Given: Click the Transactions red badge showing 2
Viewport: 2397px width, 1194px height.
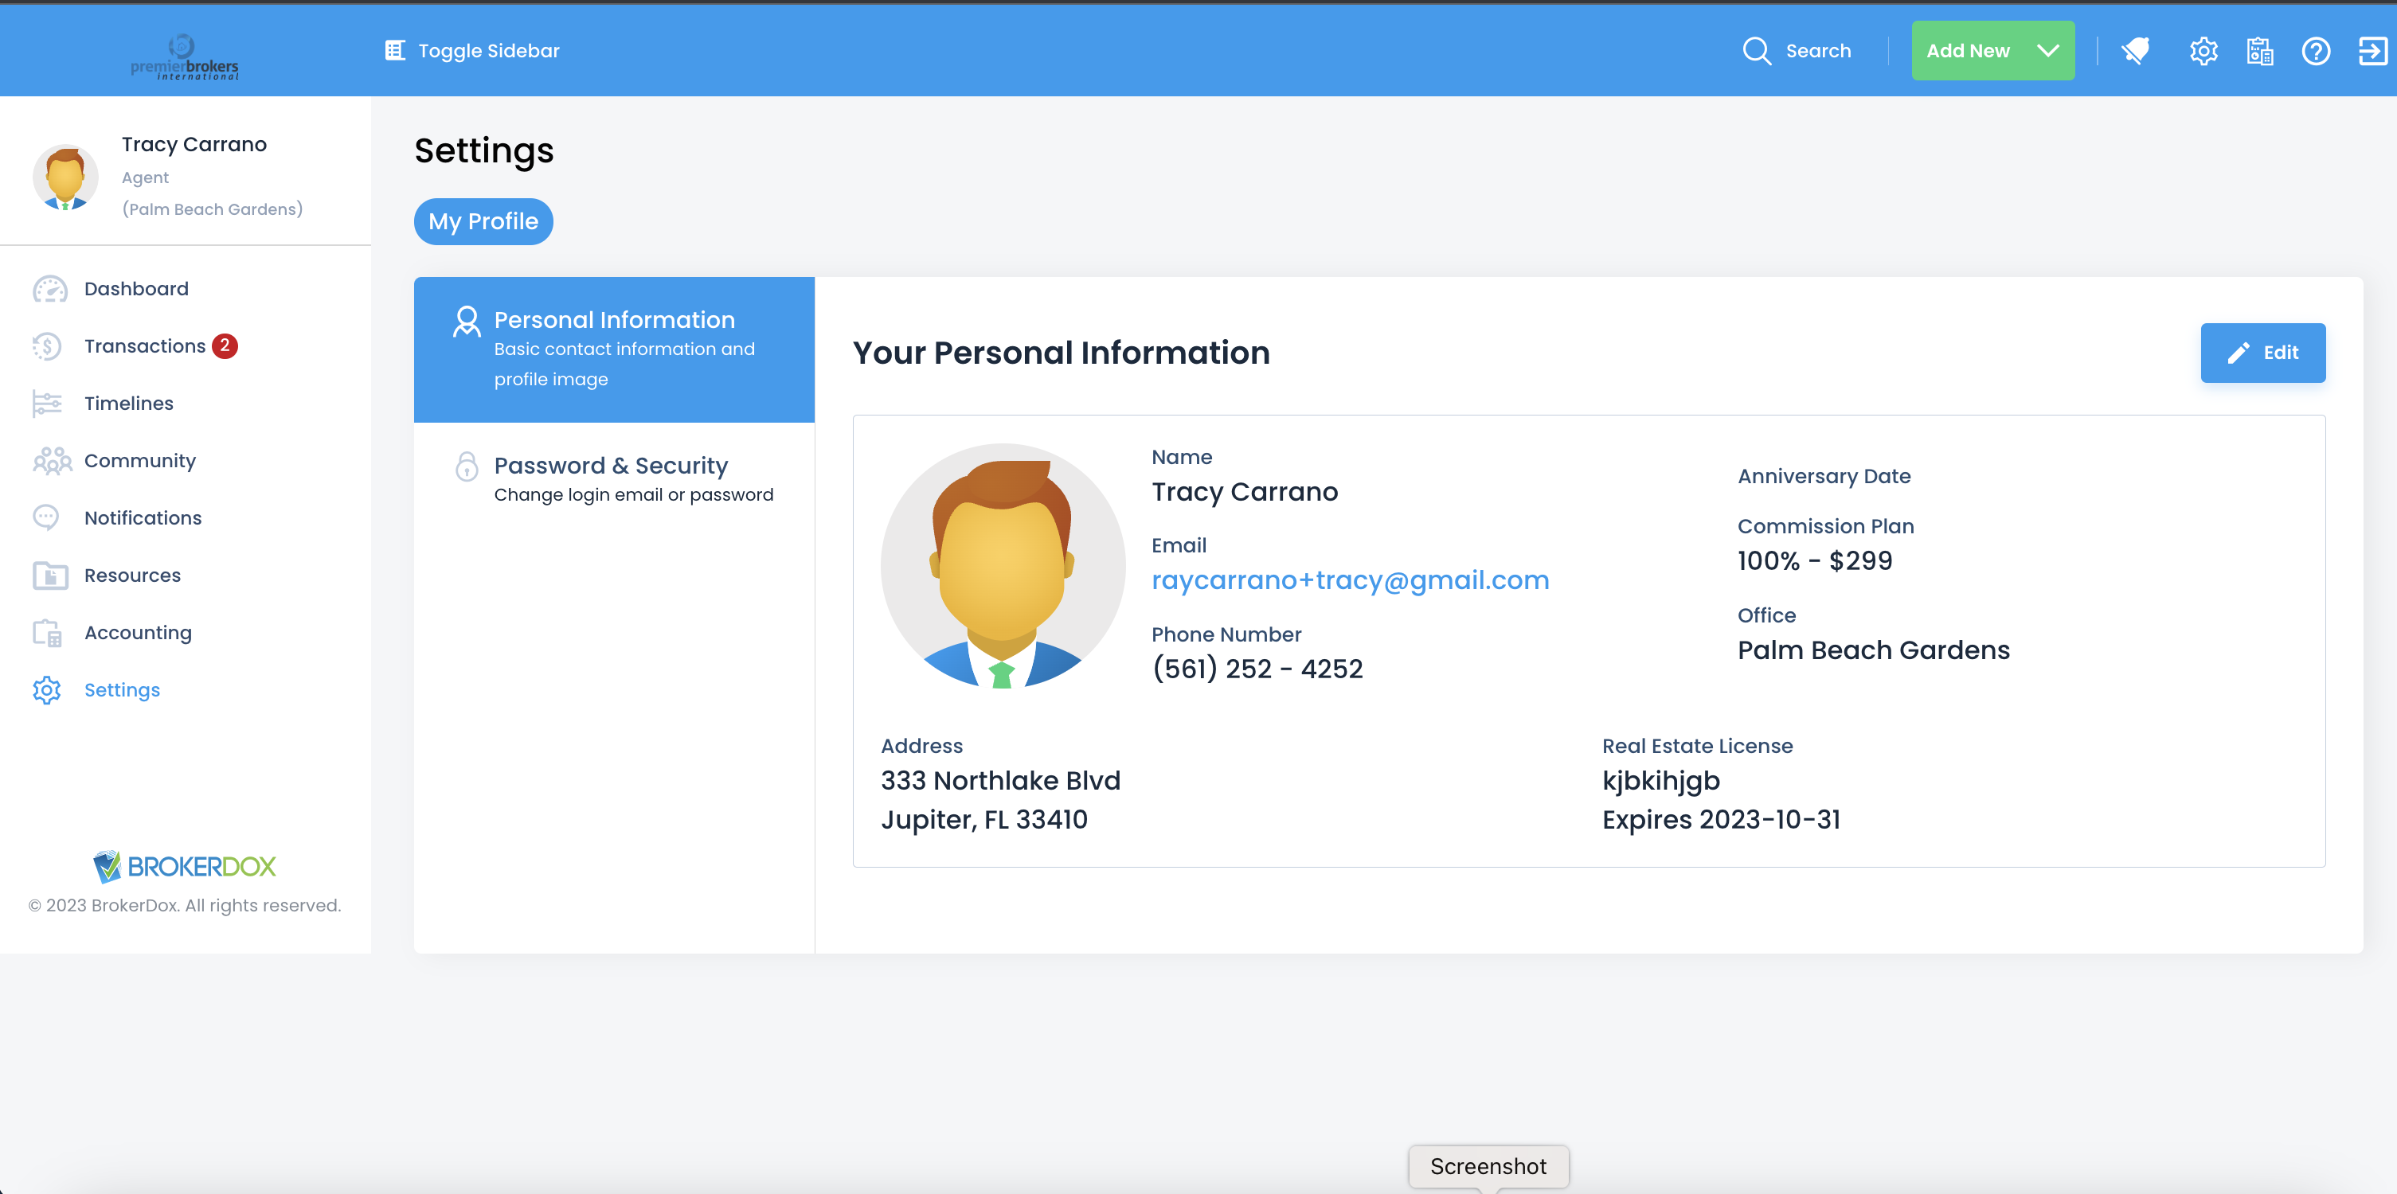Looking at the screenshot, I should (225, 346).
